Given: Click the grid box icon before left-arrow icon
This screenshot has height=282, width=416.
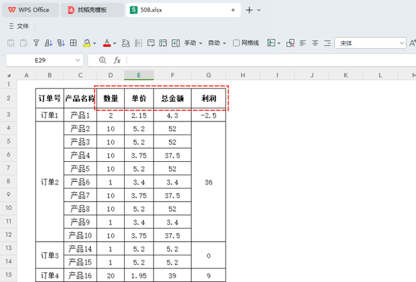Looking at the screenshot, I should [x=163, y=43].
